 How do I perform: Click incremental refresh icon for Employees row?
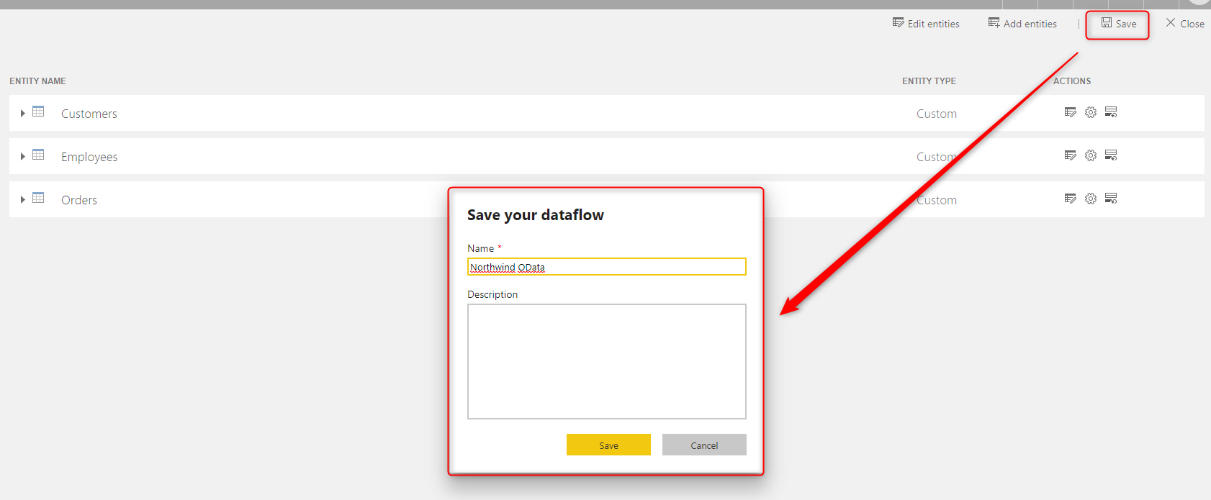pos(1111,155)
